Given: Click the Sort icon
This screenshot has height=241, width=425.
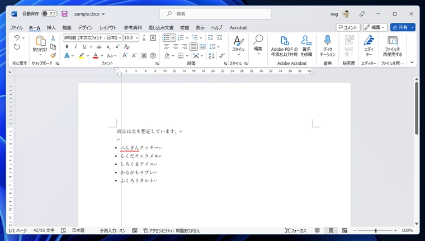Looking at the screenshot, I should click(211, 56).
